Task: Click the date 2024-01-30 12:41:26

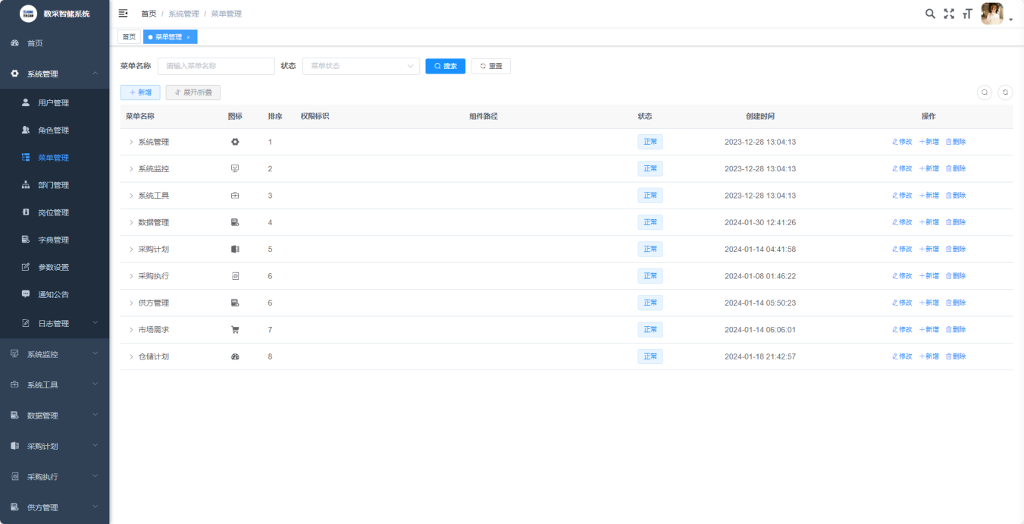Action: click(760, 222)
